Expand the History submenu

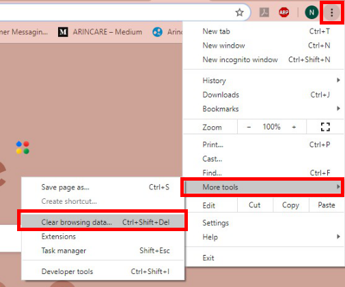pyautogui.click(x=264, y=80)
